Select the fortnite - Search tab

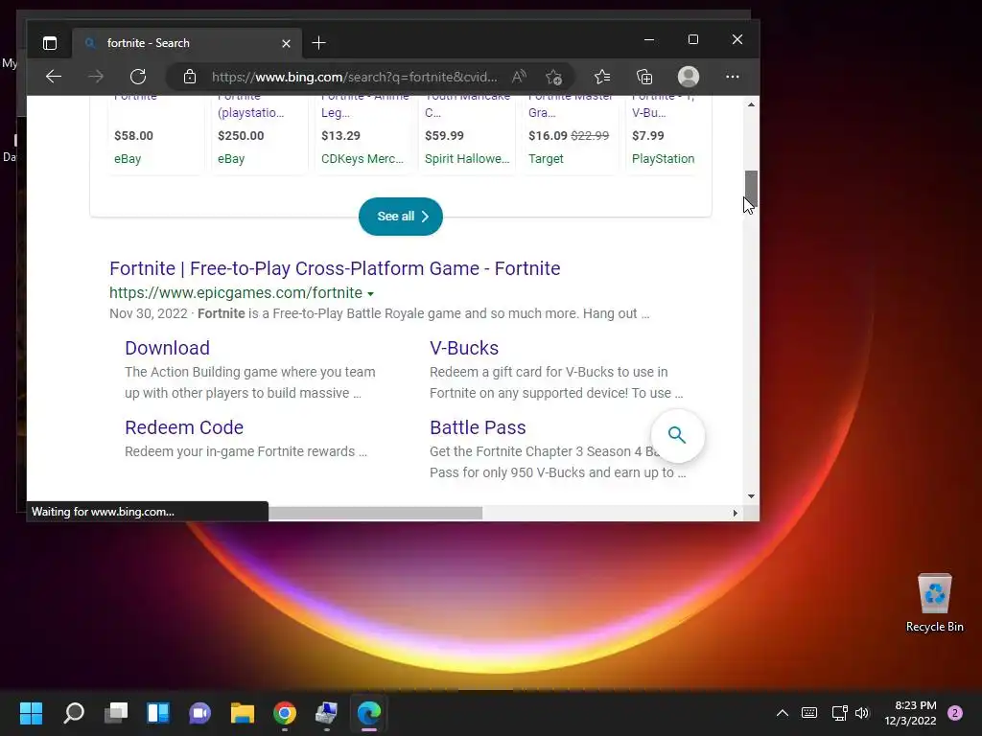[x=188, y=43]
